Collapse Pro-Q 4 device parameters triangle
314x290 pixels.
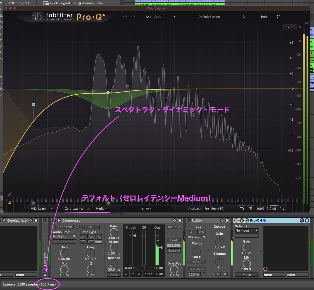click(242, 221)
